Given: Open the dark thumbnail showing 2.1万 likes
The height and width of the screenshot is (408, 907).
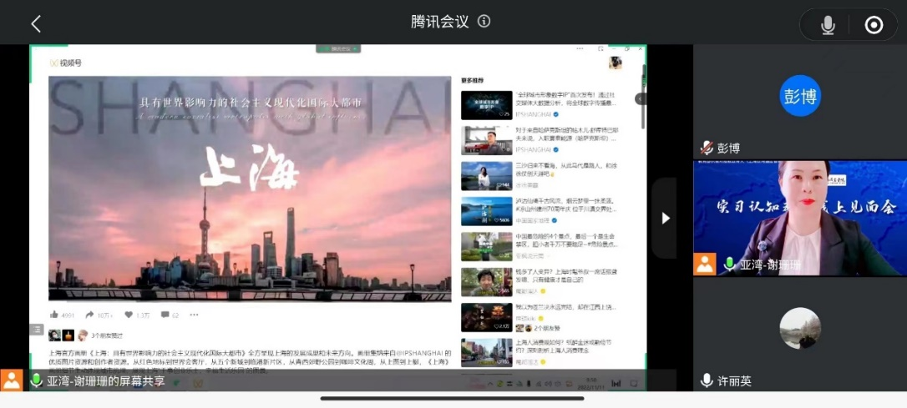Looking at the screenshot, I should coord(486,317).
